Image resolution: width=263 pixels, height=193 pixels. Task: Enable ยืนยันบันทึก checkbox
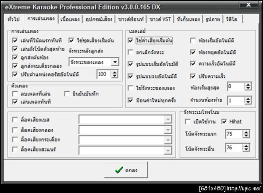coord(67,94)
